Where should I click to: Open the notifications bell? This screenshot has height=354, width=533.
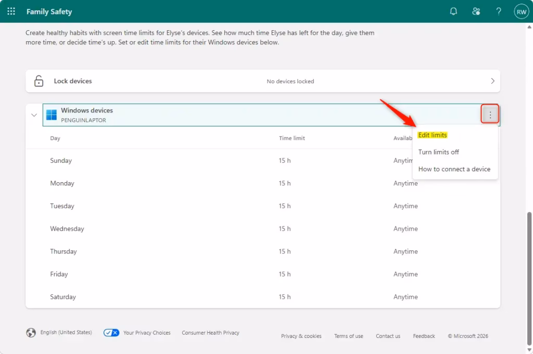pos(453,11)
